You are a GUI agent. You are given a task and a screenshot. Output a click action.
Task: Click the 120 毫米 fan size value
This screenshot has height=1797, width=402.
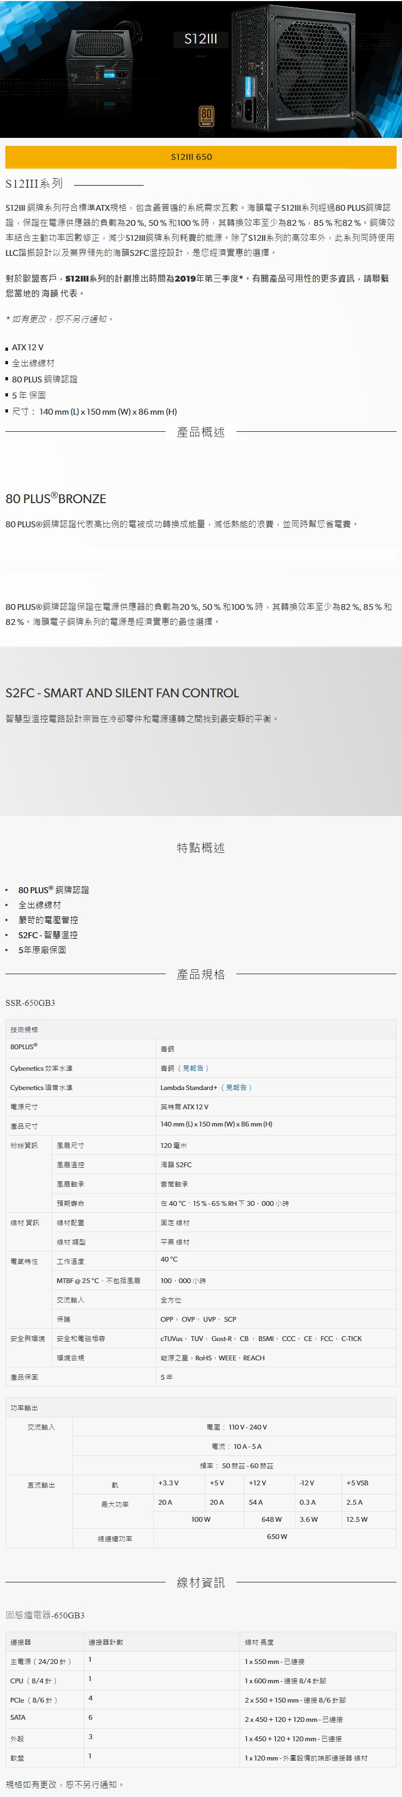click(x=174, y=1145)
